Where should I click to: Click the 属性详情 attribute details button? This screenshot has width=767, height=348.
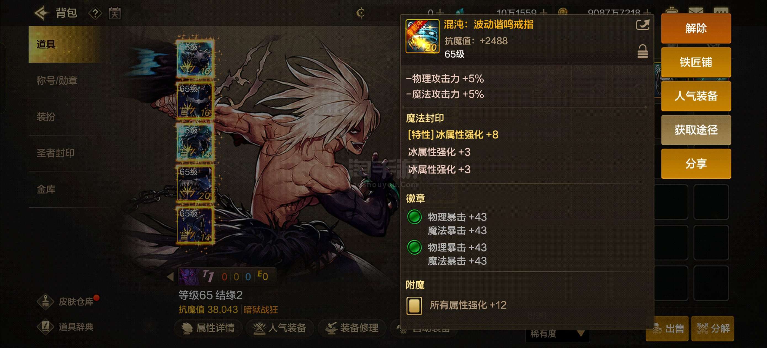208,328
